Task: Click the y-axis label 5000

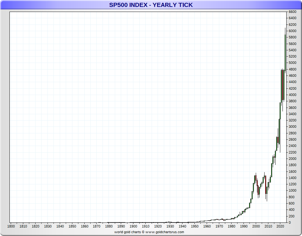Action: (x=292, y=63)
